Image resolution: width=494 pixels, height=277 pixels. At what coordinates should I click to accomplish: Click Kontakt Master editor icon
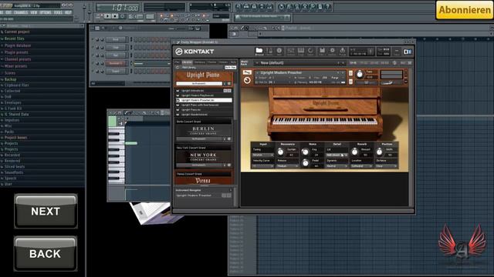pos(269,52)
